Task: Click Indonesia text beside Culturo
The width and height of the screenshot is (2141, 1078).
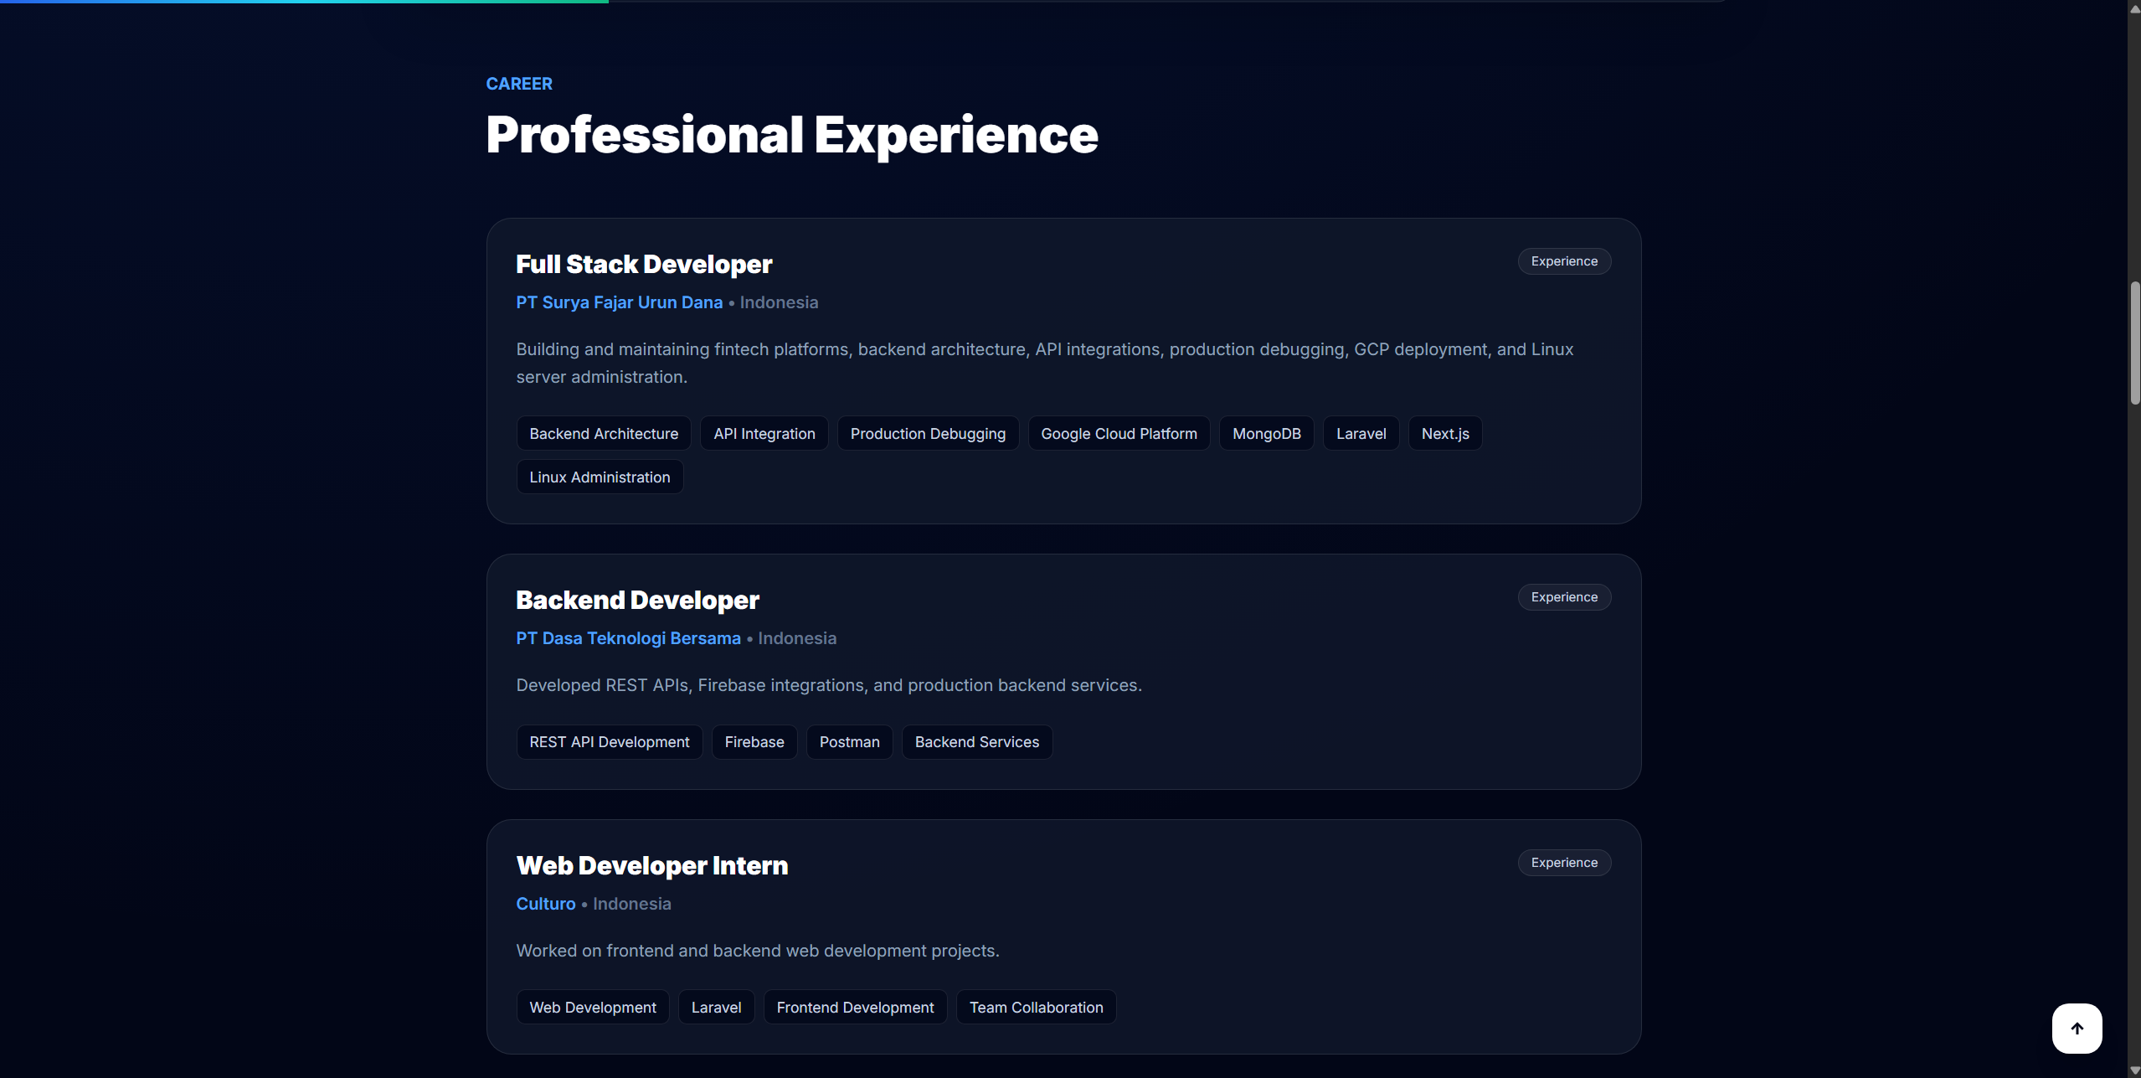Action: click(x=632, y=904)
